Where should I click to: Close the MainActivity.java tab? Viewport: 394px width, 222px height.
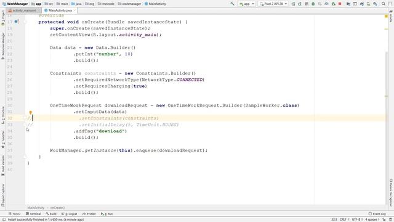(x=74, y=10)
